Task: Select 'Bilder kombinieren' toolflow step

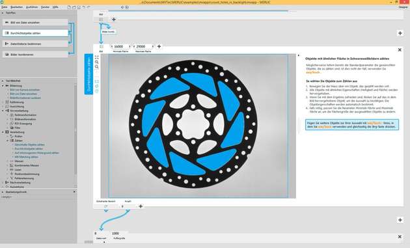Action: 35,55
